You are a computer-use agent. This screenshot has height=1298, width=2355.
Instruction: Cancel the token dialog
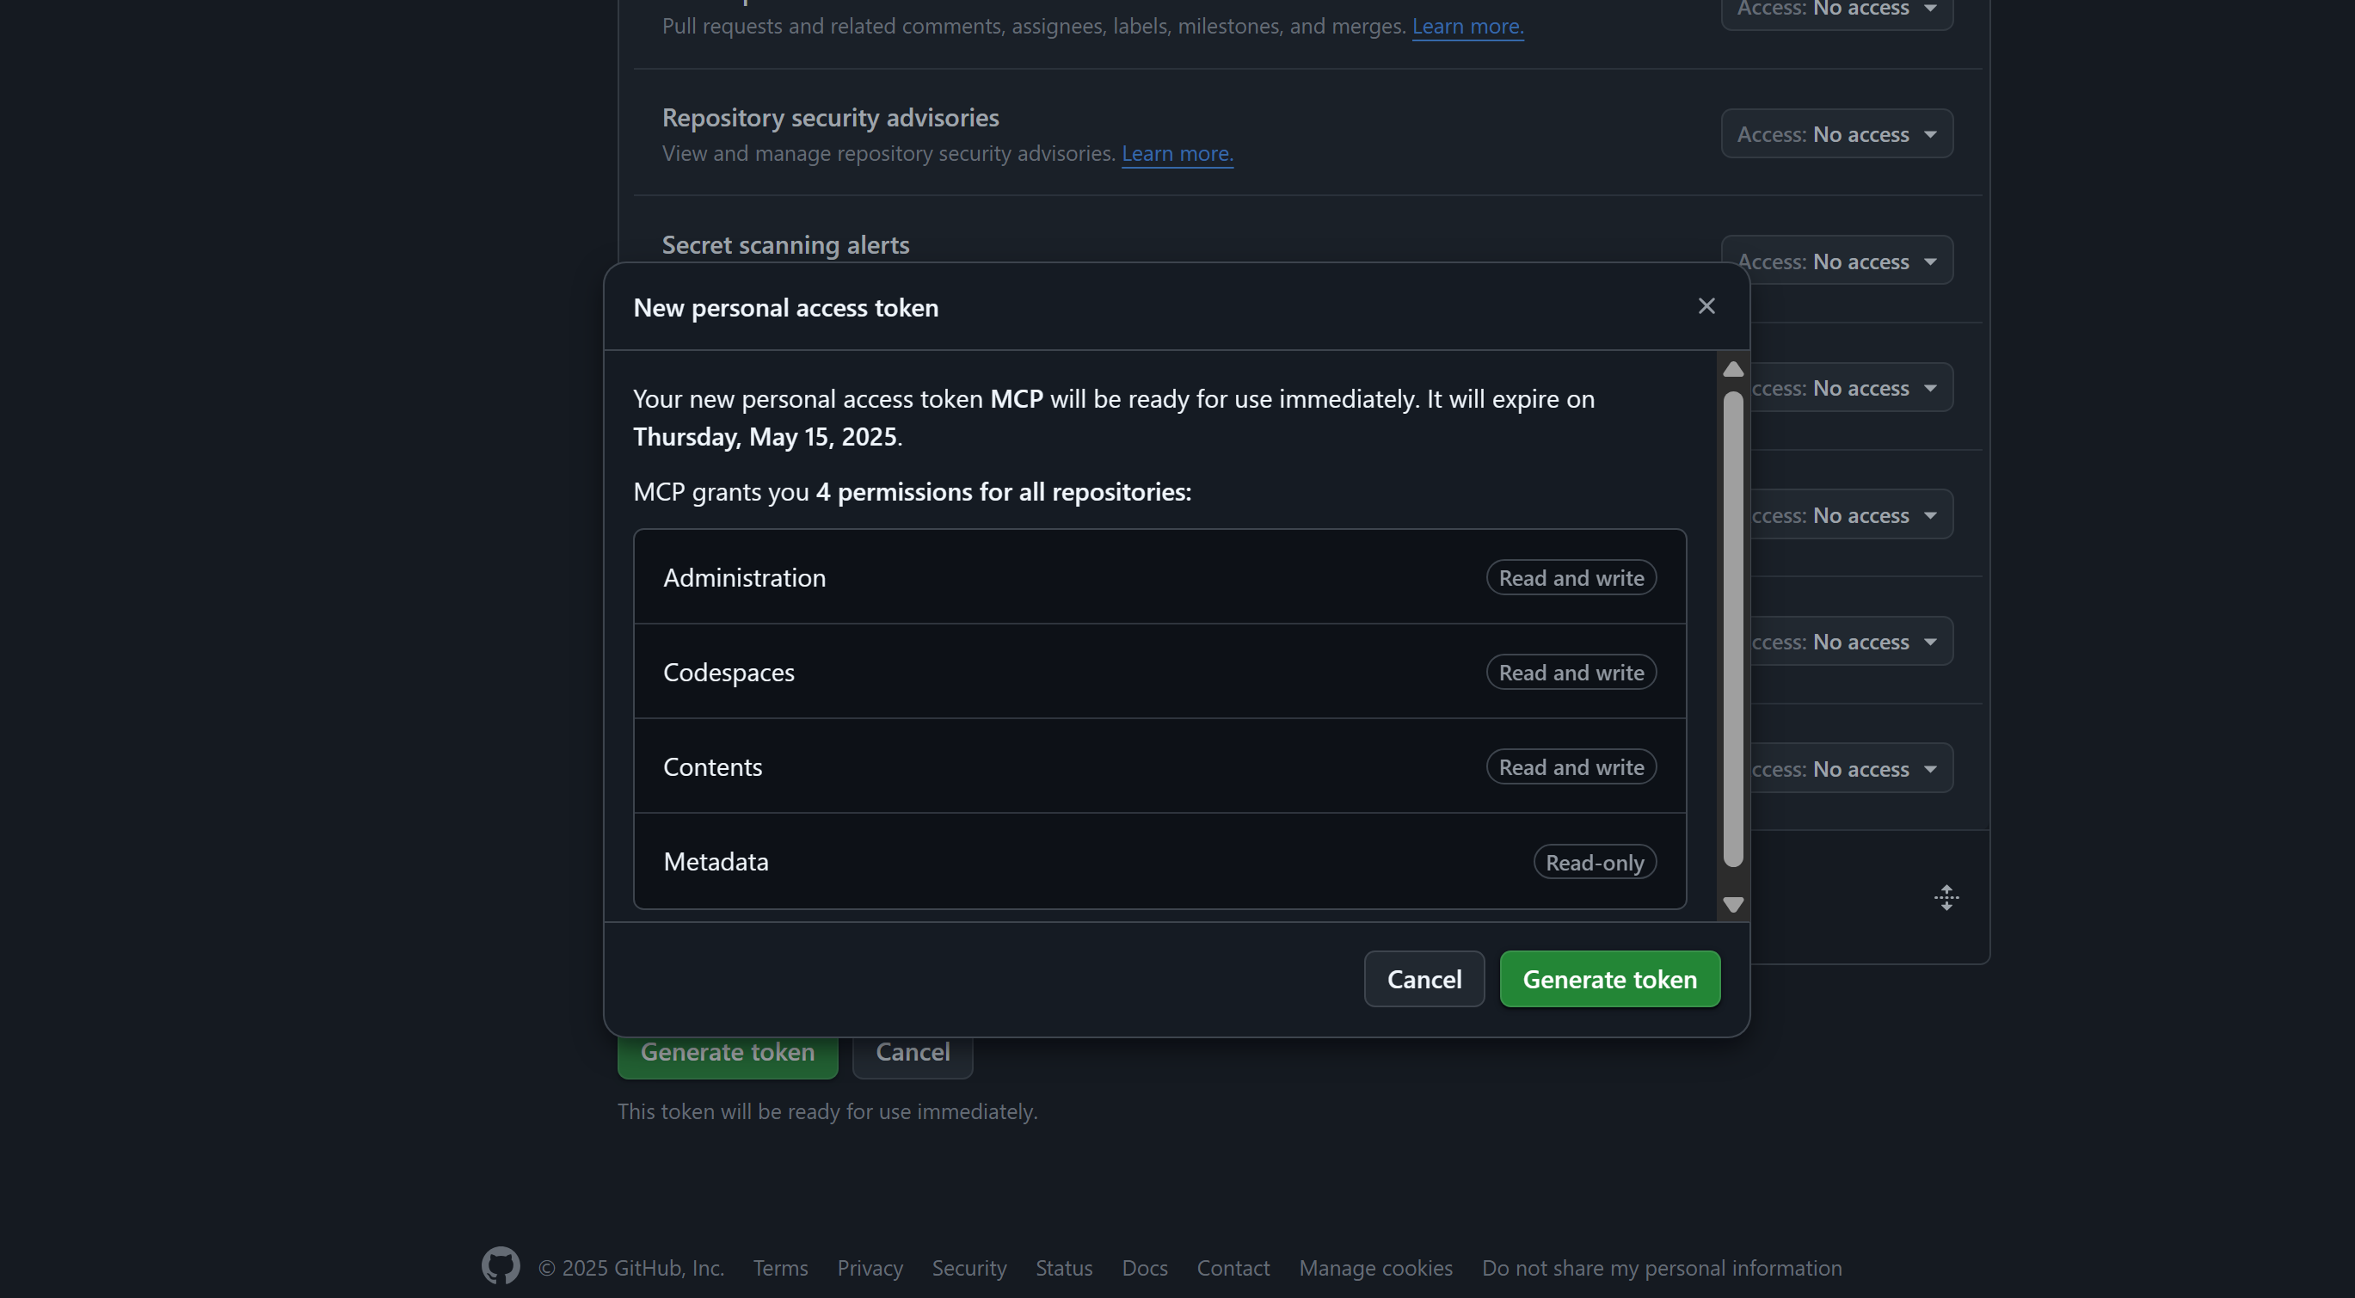coord(1423,979)
